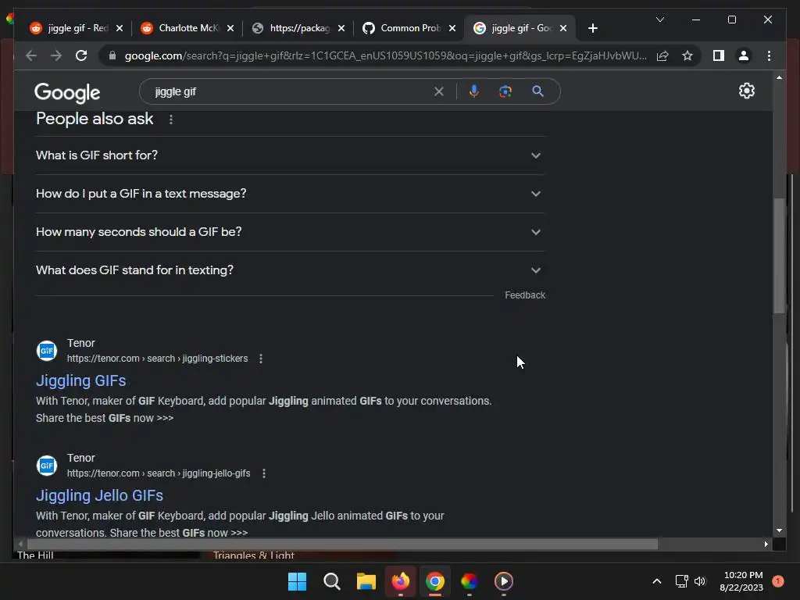Open the Windows Start menu
The width and height of the screenshot is (800, 600).
click(x=297, y=581)
